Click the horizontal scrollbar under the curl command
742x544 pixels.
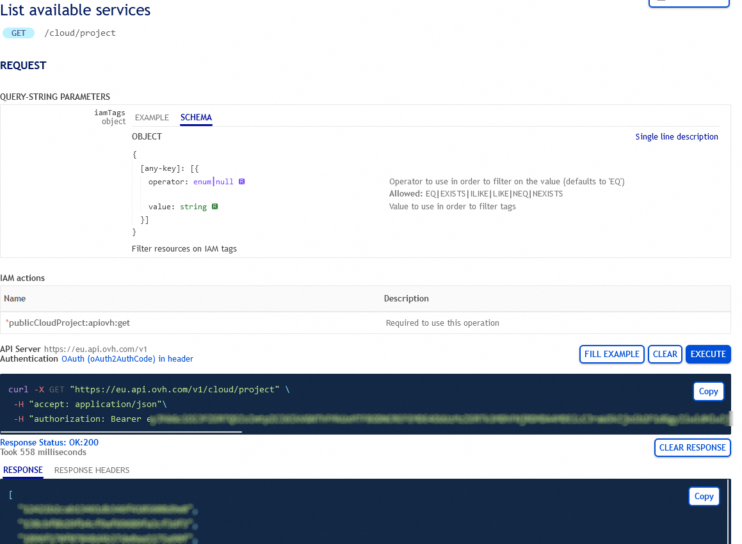tap(122, 433)
